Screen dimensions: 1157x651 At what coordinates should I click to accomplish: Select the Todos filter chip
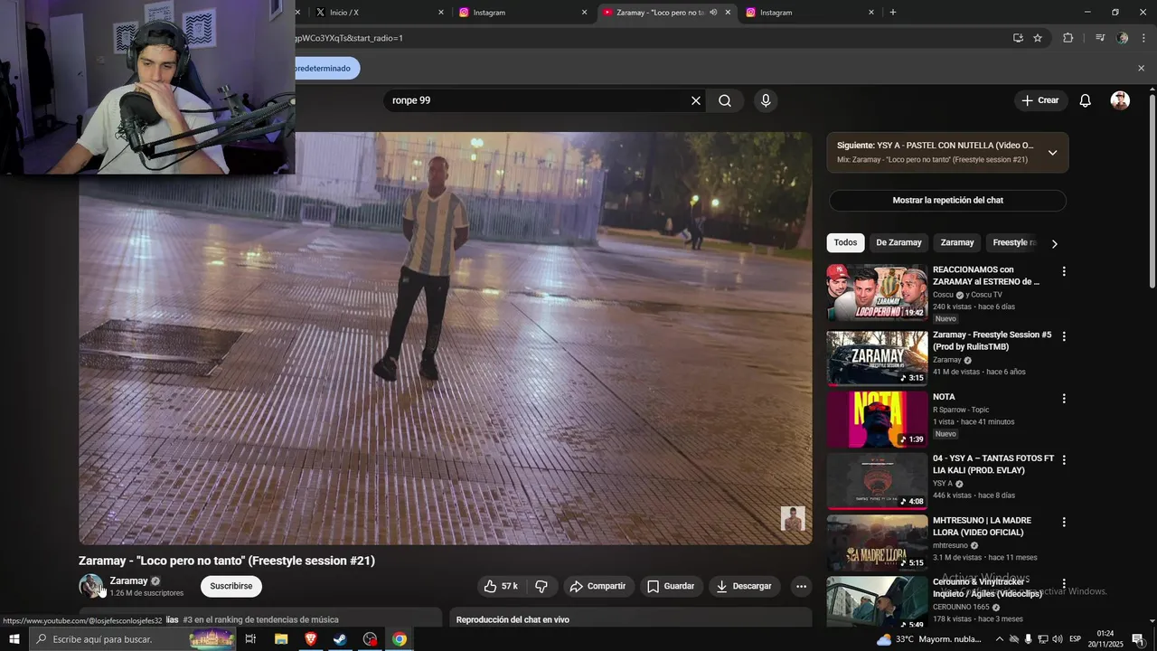point(845,242)
